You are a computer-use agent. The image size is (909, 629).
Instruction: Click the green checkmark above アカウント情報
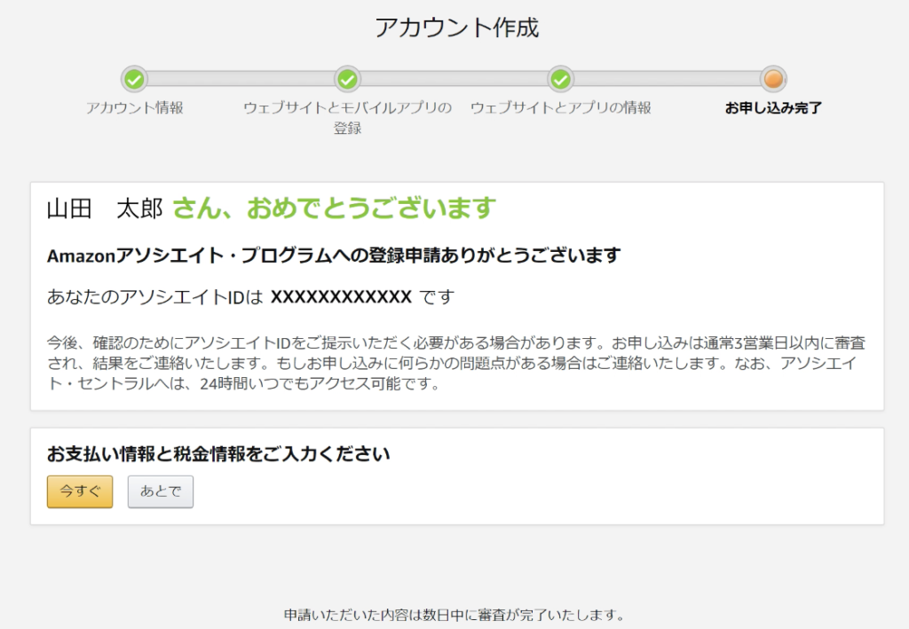[x=135, y=79]
